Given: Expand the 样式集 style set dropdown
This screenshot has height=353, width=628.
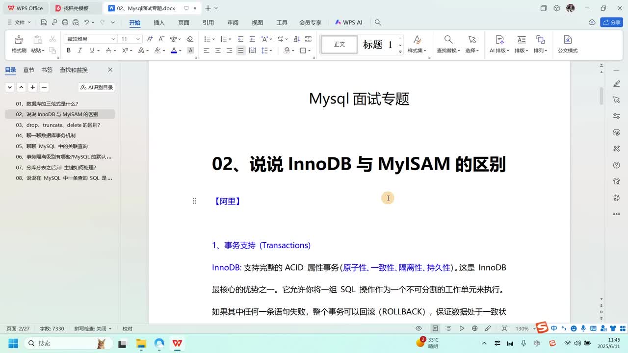Looking at the screenshot, I should (417, 50).
